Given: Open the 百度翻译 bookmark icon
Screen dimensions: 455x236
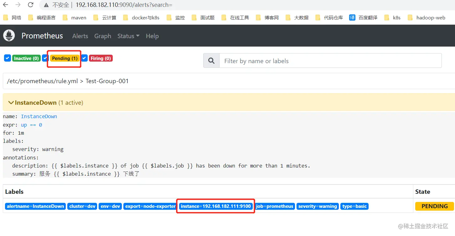Looking at the screenshot, I should [x=352, y=18].
